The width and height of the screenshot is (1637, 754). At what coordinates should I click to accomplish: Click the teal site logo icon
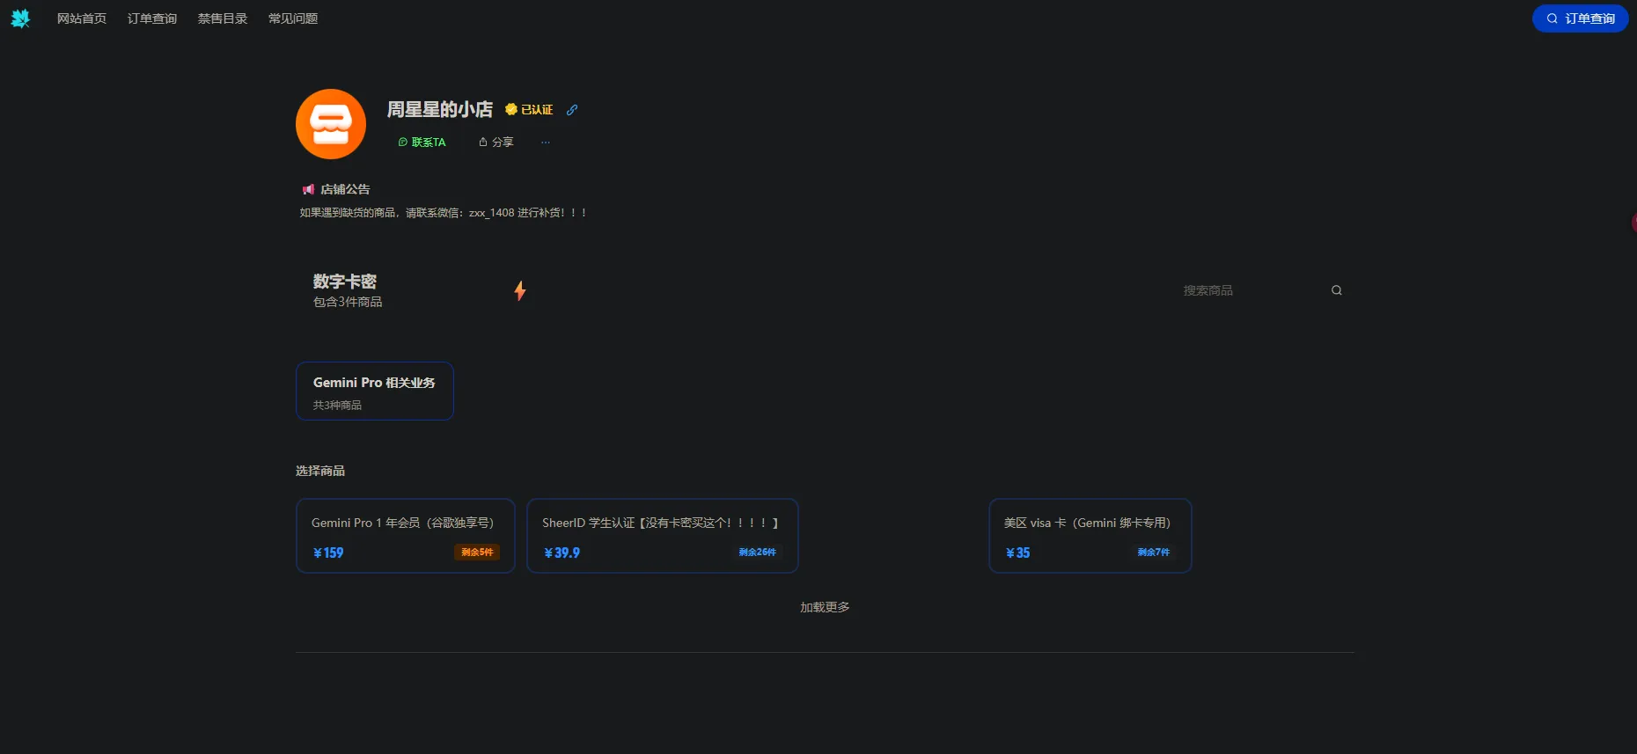[x=20, y=18]
